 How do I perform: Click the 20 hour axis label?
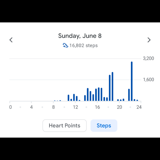pyautogui.click(x=119, y=107)
